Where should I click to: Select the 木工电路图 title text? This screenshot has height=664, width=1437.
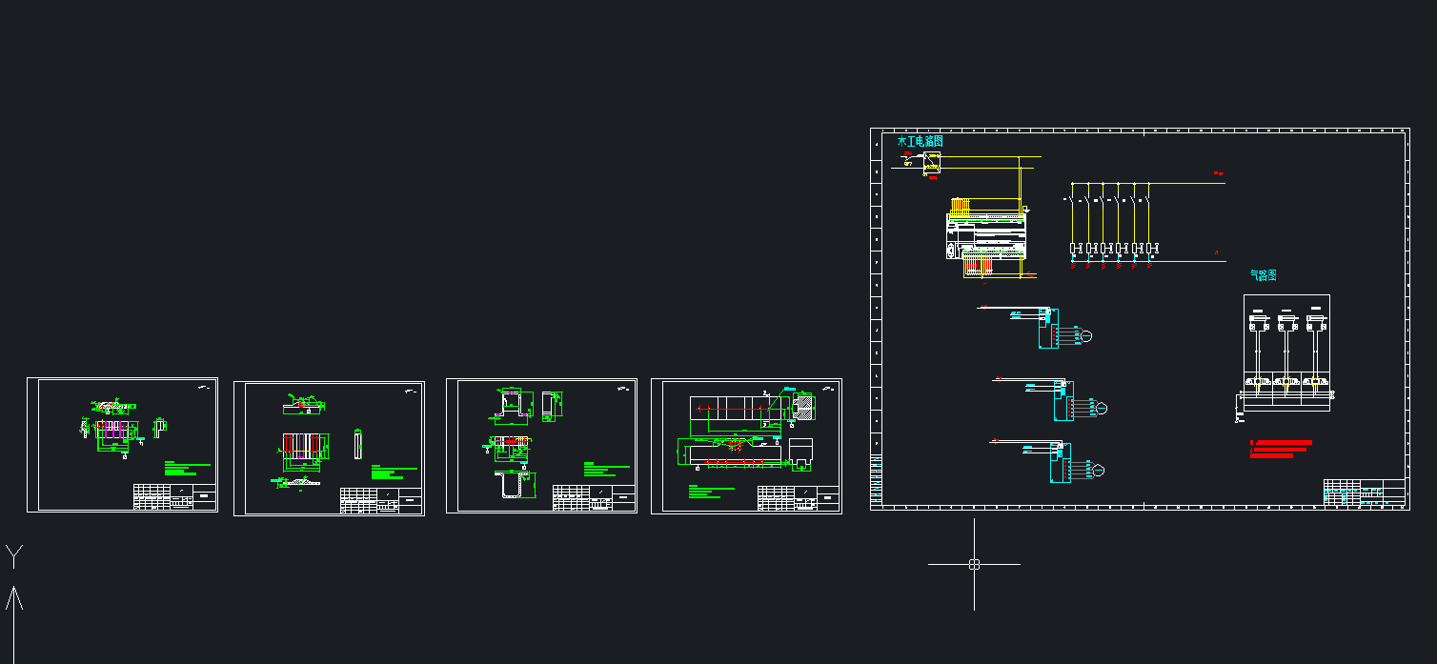(x=920, y=141)
